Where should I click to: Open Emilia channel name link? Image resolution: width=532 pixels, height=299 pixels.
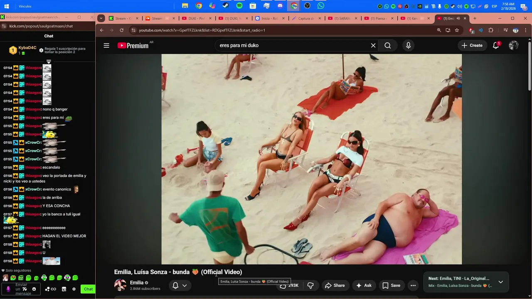pyautogui.click(x=137, y=282)
